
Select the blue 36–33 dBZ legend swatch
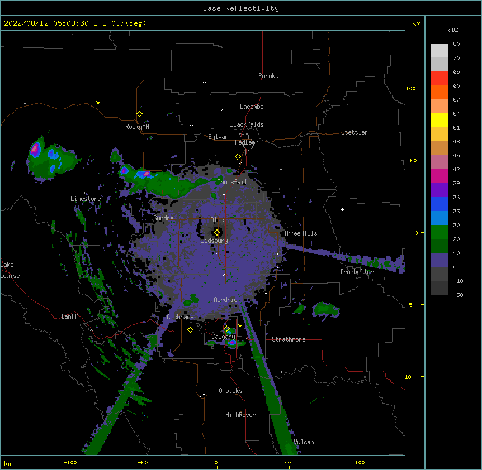[440, 204]
